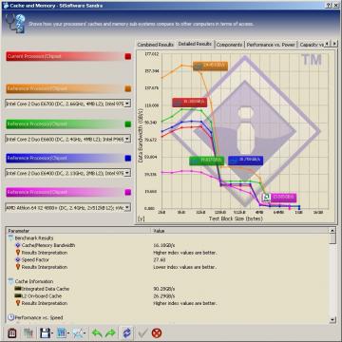Toggle the blue reference processor swatch
This screenshot has width=342, height=342.
pyautogui.click(x=128, y=158)
